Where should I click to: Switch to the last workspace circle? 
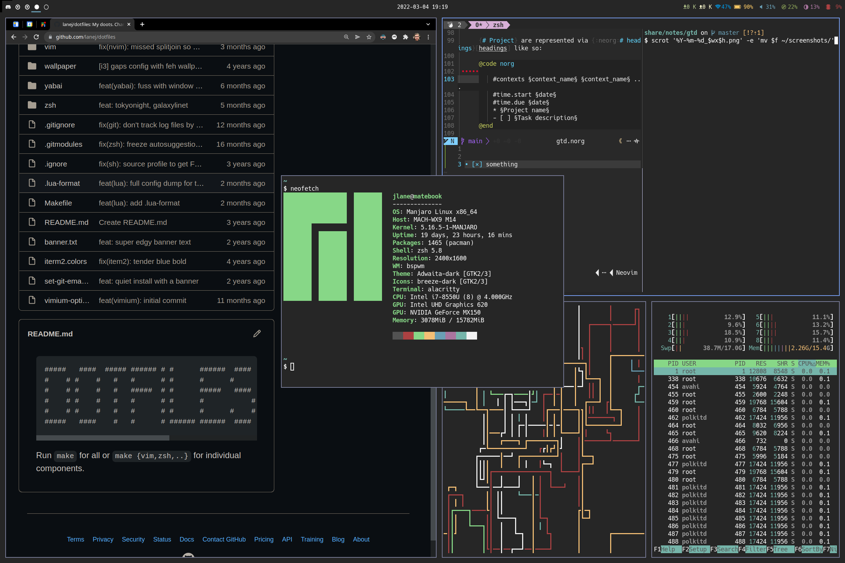click(46, 7)
